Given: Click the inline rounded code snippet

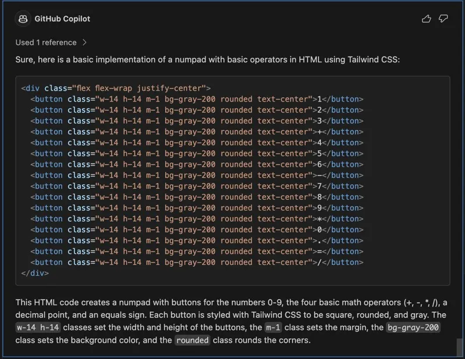Looking at the screenshot, I should point(192,340).
